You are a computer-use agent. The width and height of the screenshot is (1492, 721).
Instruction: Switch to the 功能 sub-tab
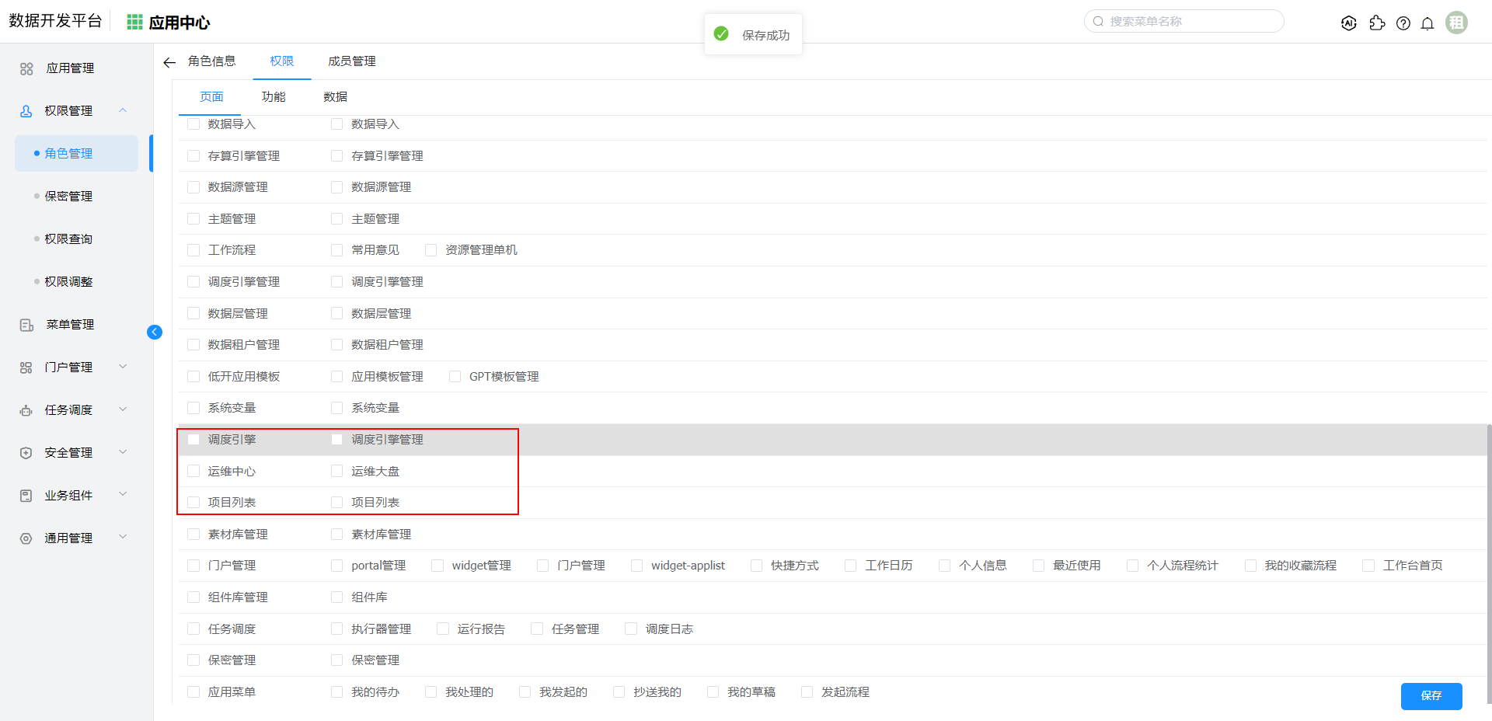[274, 97]
